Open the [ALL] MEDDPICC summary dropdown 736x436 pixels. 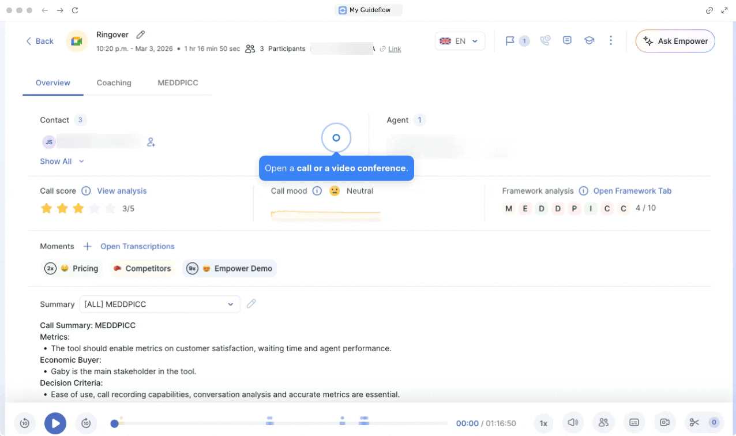pyautogui.click(x=159, y=304)
